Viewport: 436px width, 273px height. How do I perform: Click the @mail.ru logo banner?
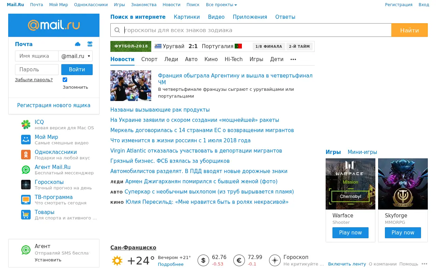point(54,25)
